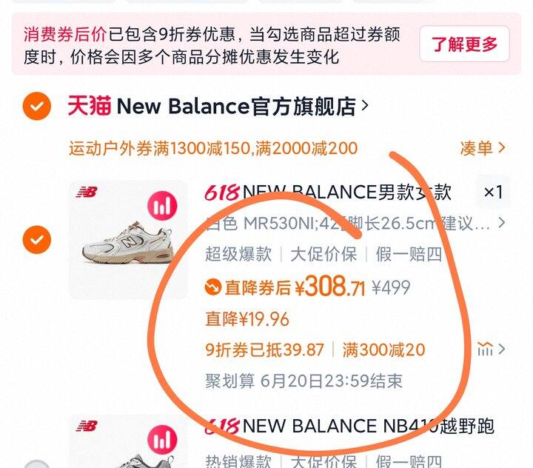Tap the pink chart icon on MR530 thumbnail

(162, 206)
